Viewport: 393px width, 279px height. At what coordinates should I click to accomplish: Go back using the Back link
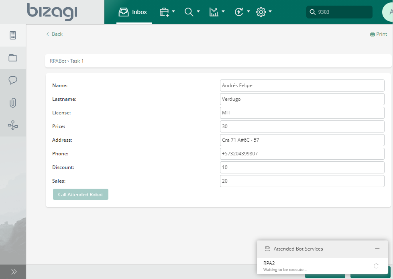(x=54, y=34)
